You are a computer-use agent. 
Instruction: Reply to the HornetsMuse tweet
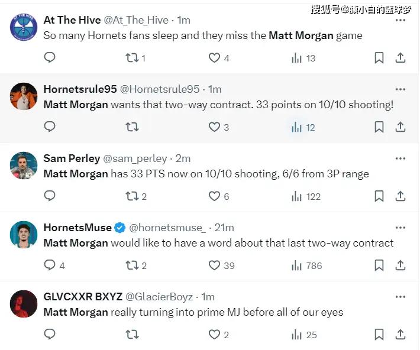pyautogui.click(x=50, y=265)
